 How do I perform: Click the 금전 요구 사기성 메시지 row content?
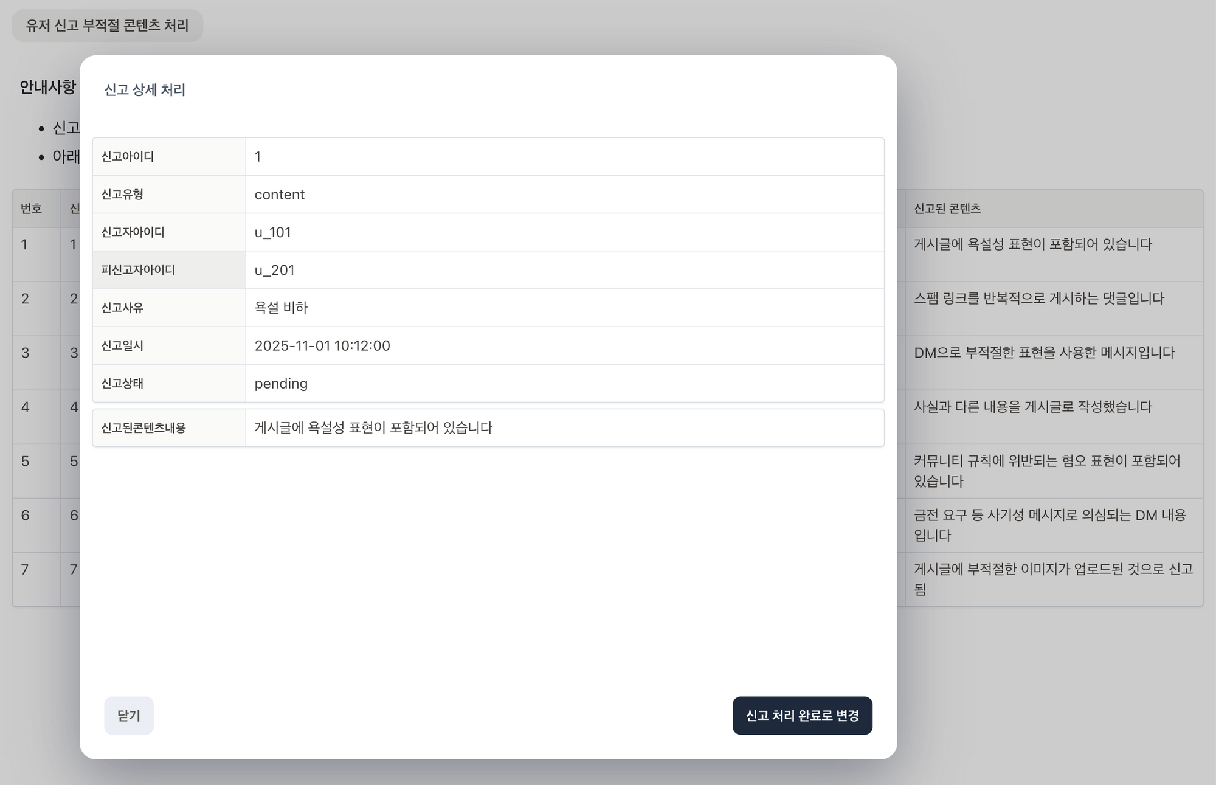[x=1049, y=525]
